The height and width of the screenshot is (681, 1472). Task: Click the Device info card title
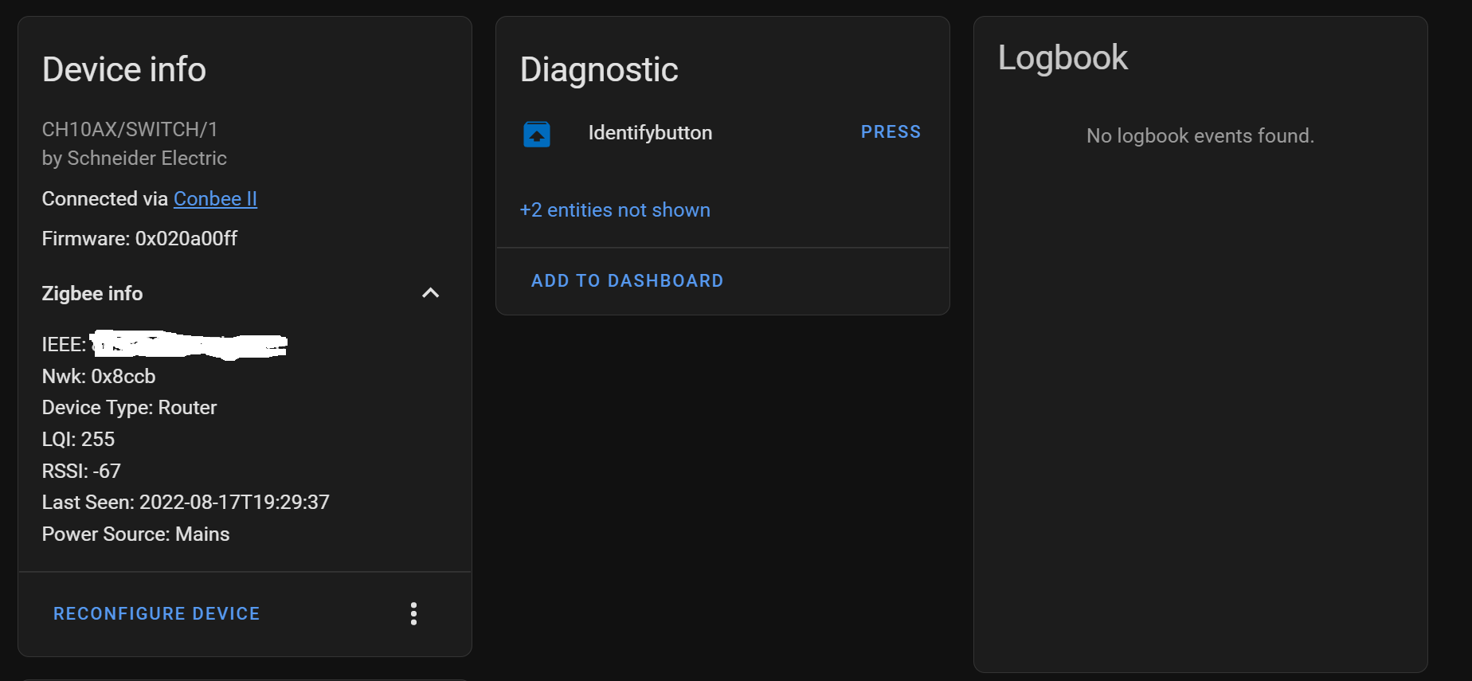[124, 69]
